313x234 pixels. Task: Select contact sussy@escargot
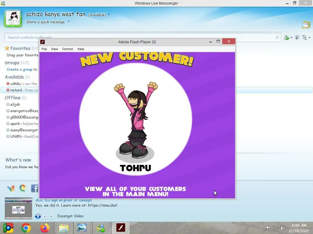pyautogui.click(x=24, y=130)
